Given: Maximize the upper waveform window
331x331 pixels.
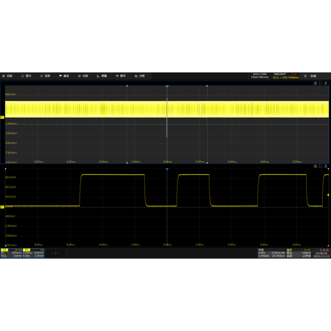Looking at the screenshot, I should tap(320, 83).
